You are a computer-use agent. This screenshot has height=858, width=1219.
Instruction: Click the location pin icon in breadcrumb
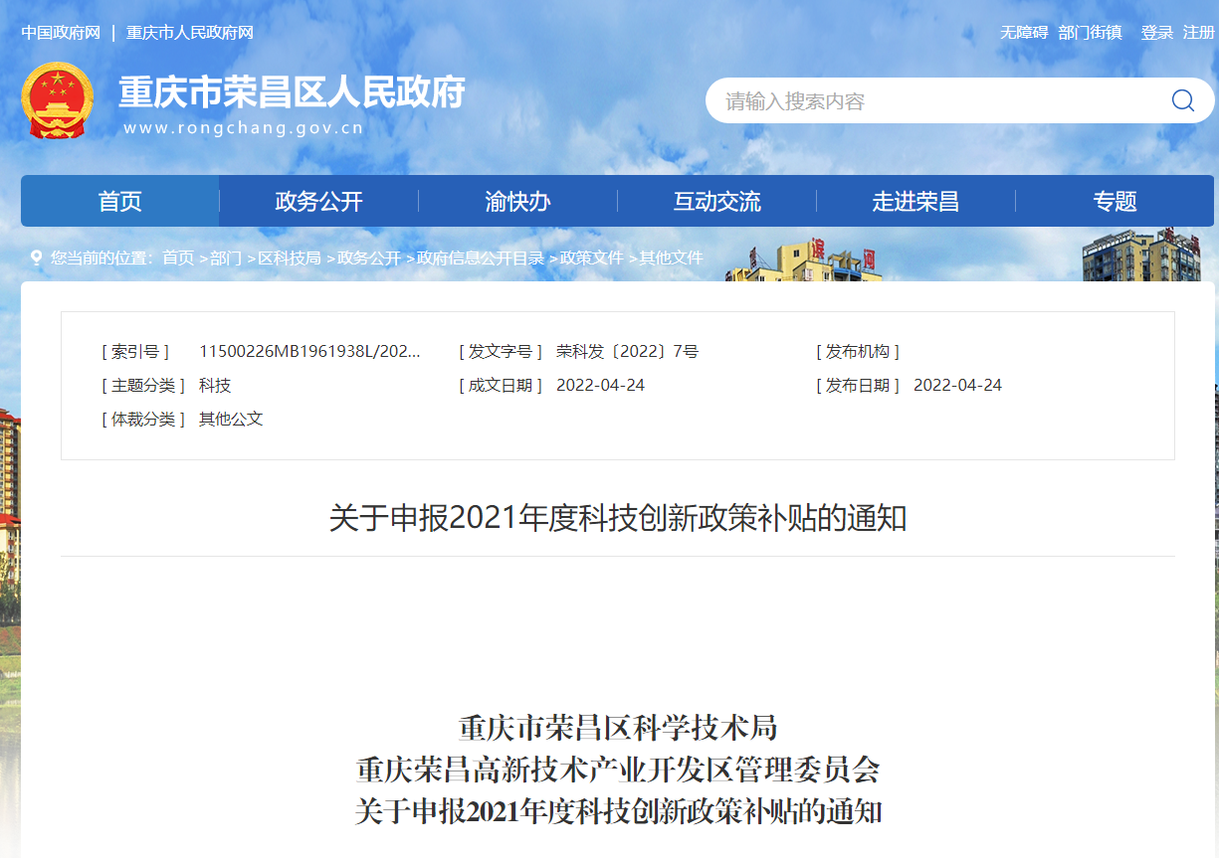37,258
